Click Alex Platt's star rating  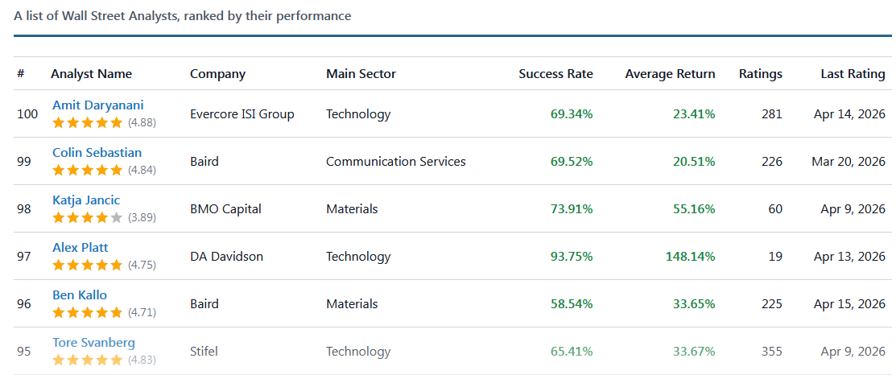tap(88, 265)
